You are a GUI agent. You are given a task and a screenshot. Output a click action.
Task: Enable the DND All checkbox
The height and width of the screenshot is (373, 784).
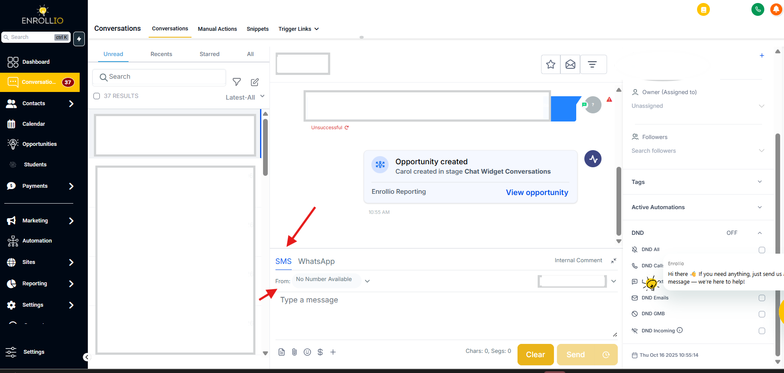[762, 250]
